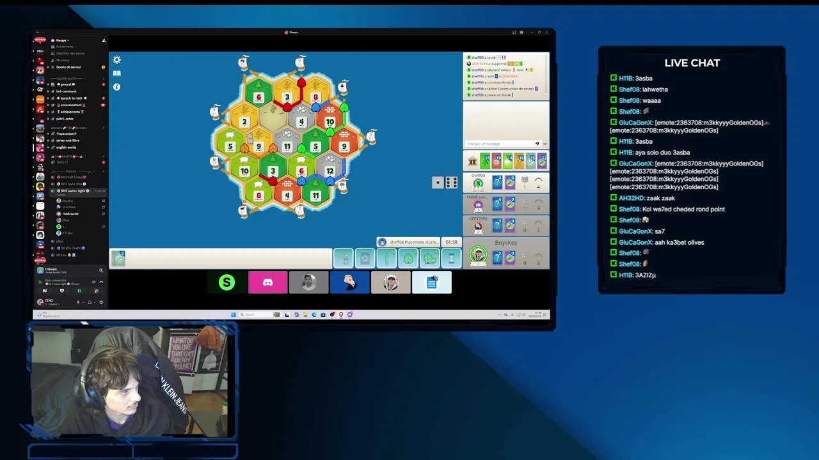Select the build settlement action button
Image resolution: width=819 pixels, height=460 pixels.
pos(408,258)
